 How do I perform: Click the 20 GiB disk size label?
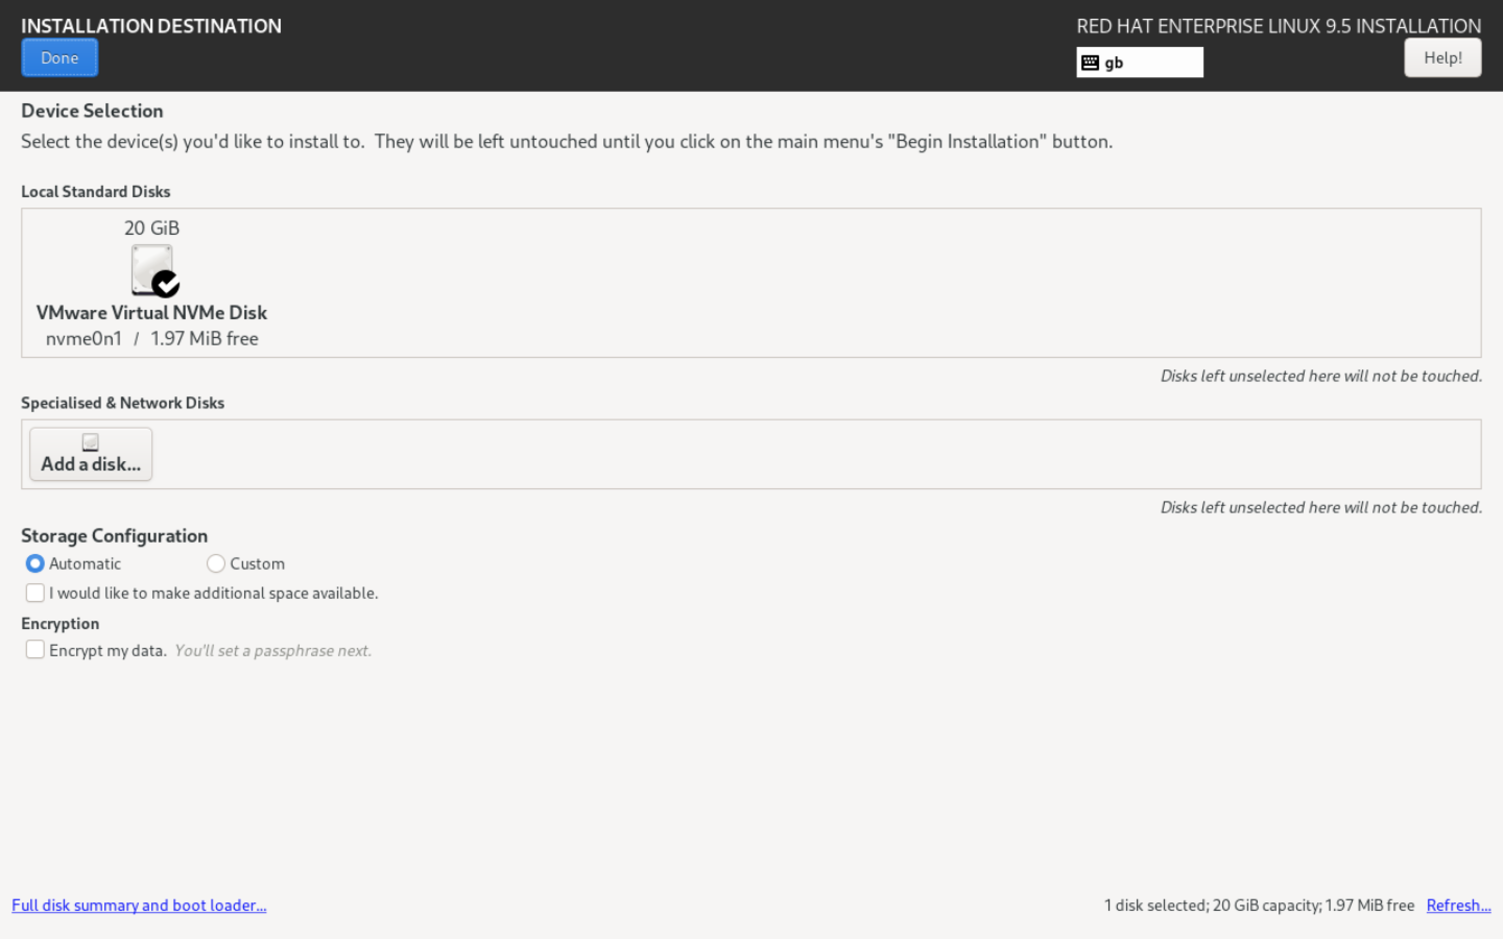tap(151, 228)
